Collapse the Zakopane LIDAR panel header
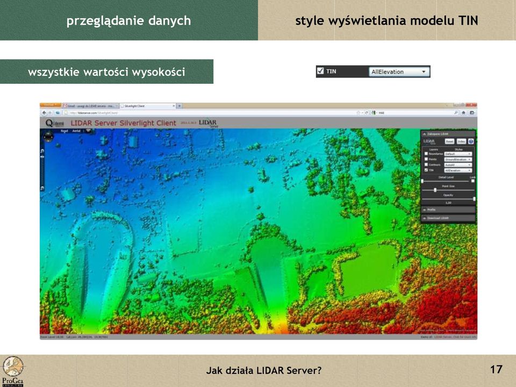The height and width of the screenshot is (387, 516). pos(448,134)
